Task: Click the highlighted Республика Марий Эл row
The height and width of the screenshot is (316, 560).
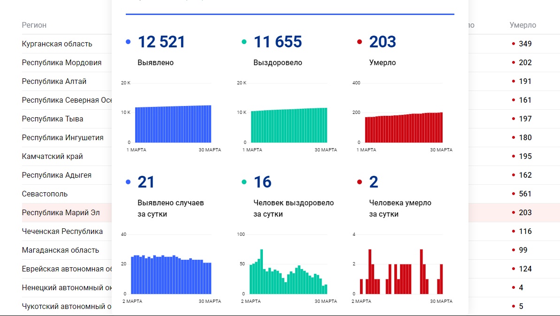Action: pyautogui.click(x=61, y=213)
